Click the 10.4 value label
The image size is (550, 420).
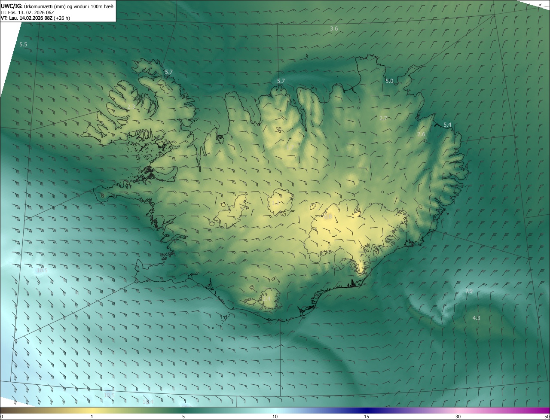pyautogui.click(x=148, y=402)
